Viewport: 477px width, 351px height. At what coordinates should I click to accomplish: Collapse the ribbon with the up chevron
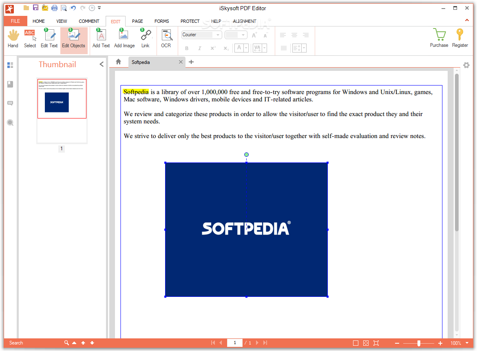(467, 20)
